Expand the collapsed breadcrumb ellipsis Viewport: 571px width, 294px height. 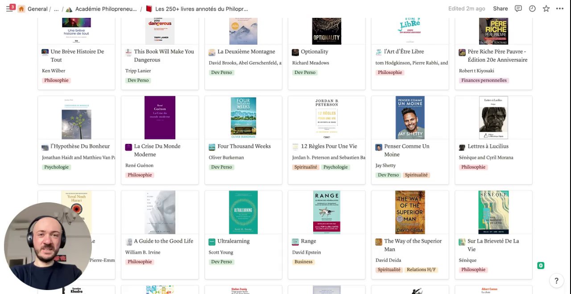[56, 9]
